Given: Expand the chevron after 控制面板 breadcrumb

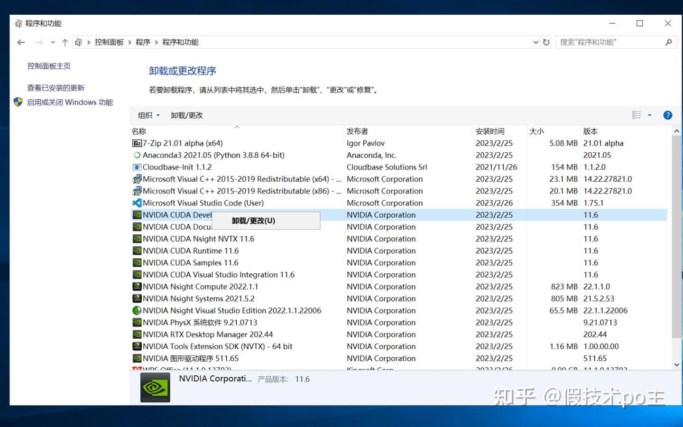Looking at the screenshot, I should click(x=129, y=42).
